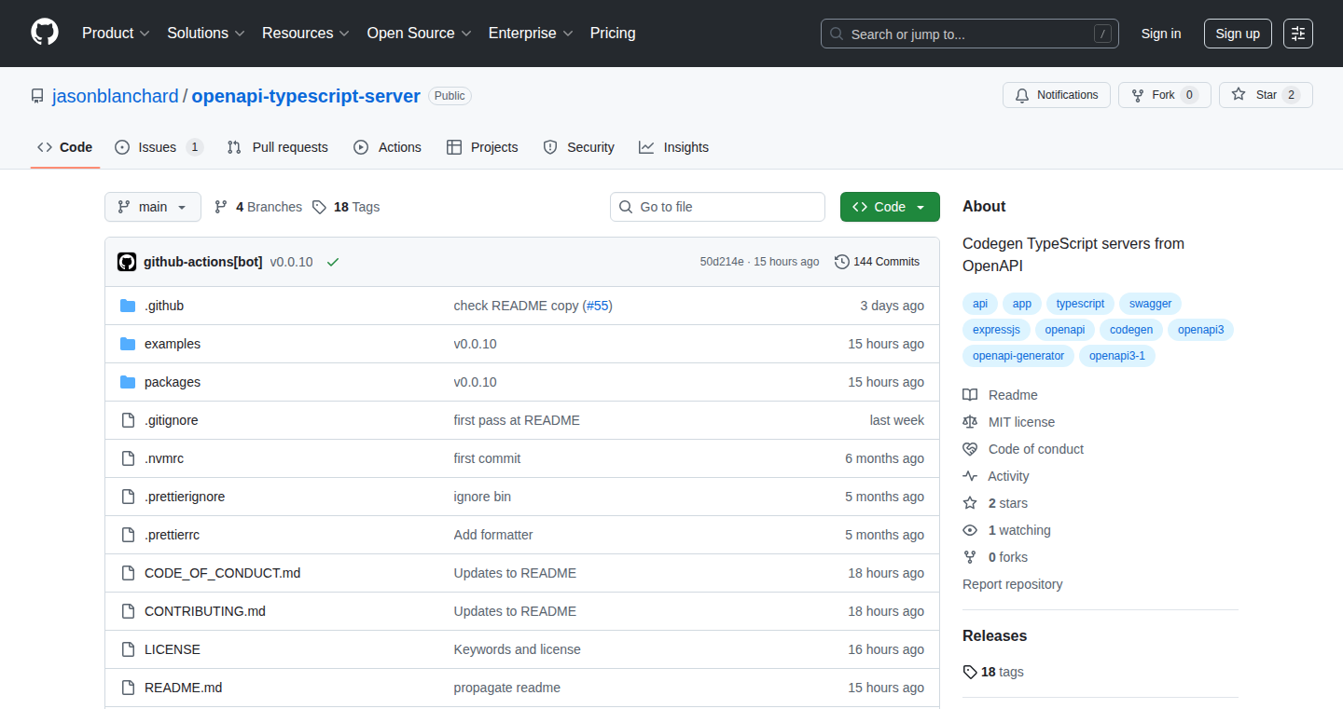This screenshot has width=1343, height=709.
Task: Switch to the Actions tab
Action: click(388, 147)
